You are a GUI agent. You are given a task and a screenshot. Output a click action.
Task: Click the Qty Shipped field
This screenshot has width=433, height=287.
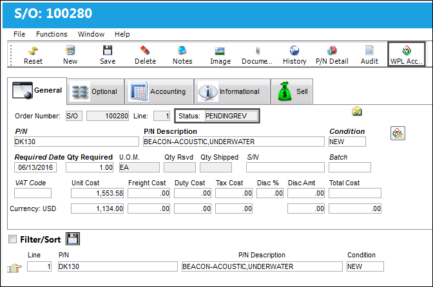216,167
